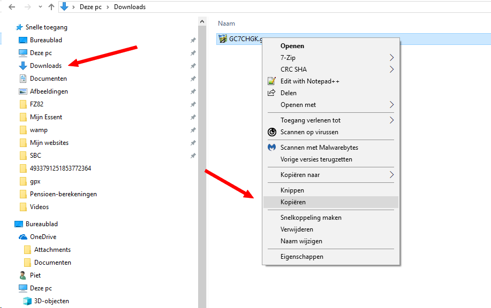The height and width of the screenshot is (308, 491).
Task: Select Eigenschappen in context menu
Action: [x=301, y=257]
